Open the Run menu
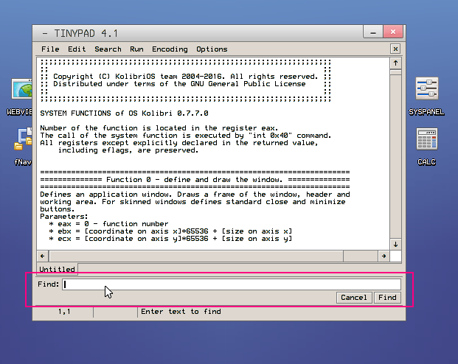 tap(136, 49)
